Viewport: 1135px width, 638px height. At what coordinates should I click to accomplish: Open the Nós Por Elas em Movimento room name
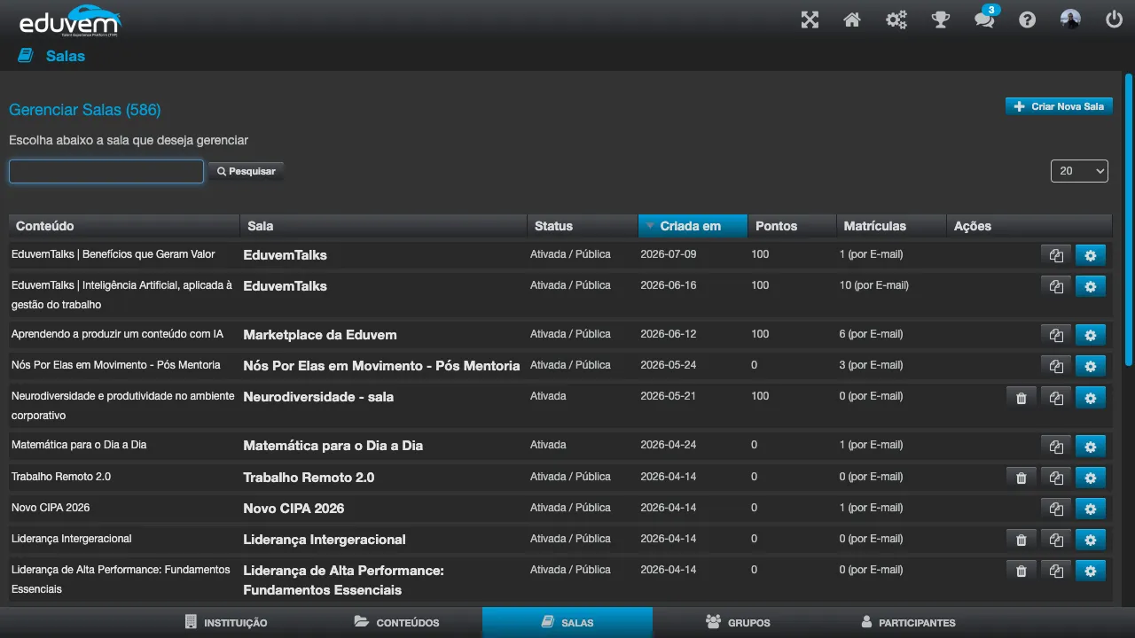coord(381,366)
